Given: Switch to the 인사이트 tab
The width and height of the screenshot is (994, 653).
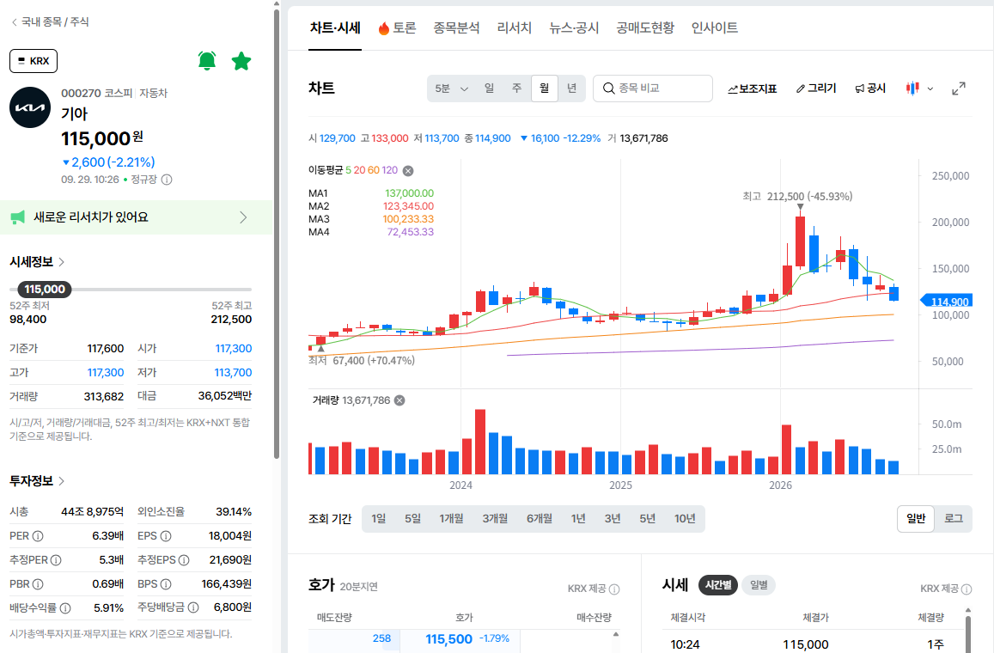Looking at the screenshot, I should [x=715, y=27].
